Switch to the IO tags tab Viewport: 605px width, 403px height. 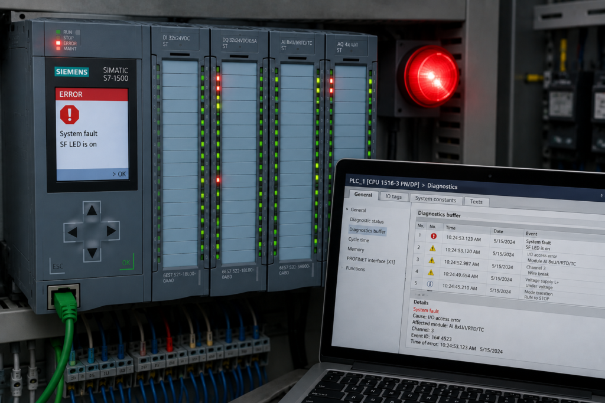393,196
